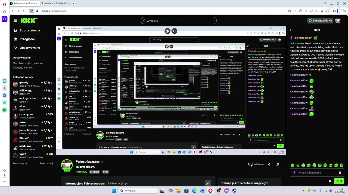348x195 pixels.
Task: Open the meduska recommended channel
Action: (33, 148)
